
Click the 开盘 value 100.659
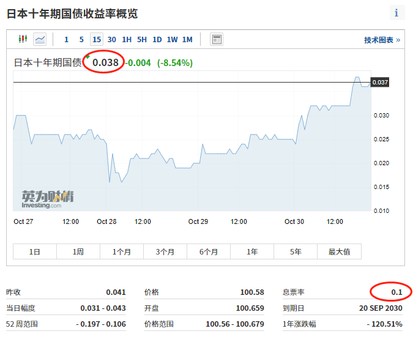pyautogui.click(x=250, y=308)
